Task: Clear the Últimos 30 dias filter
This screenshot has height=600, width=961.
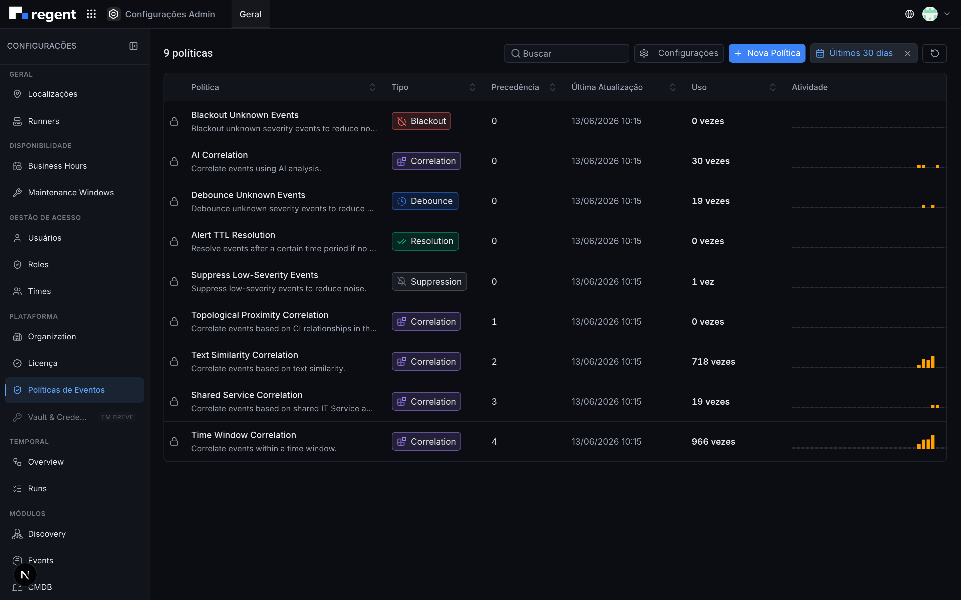Action: (907, 53)
